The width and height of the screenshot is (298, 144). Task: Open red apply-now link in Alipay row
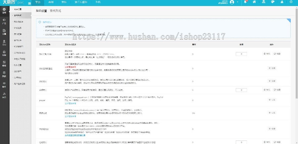click(x=70, y=67)
